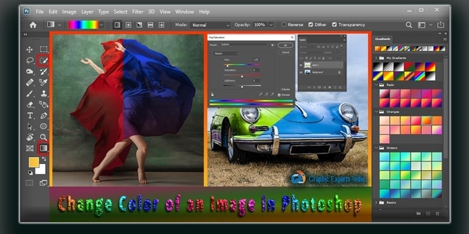
Task: Expand the Basics gradient group
Action: click(376, 202)
